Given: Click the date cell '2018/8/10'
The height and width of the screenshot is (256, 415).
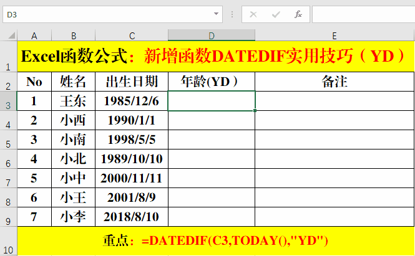Looking at the screenshot, I should [132, 217].
